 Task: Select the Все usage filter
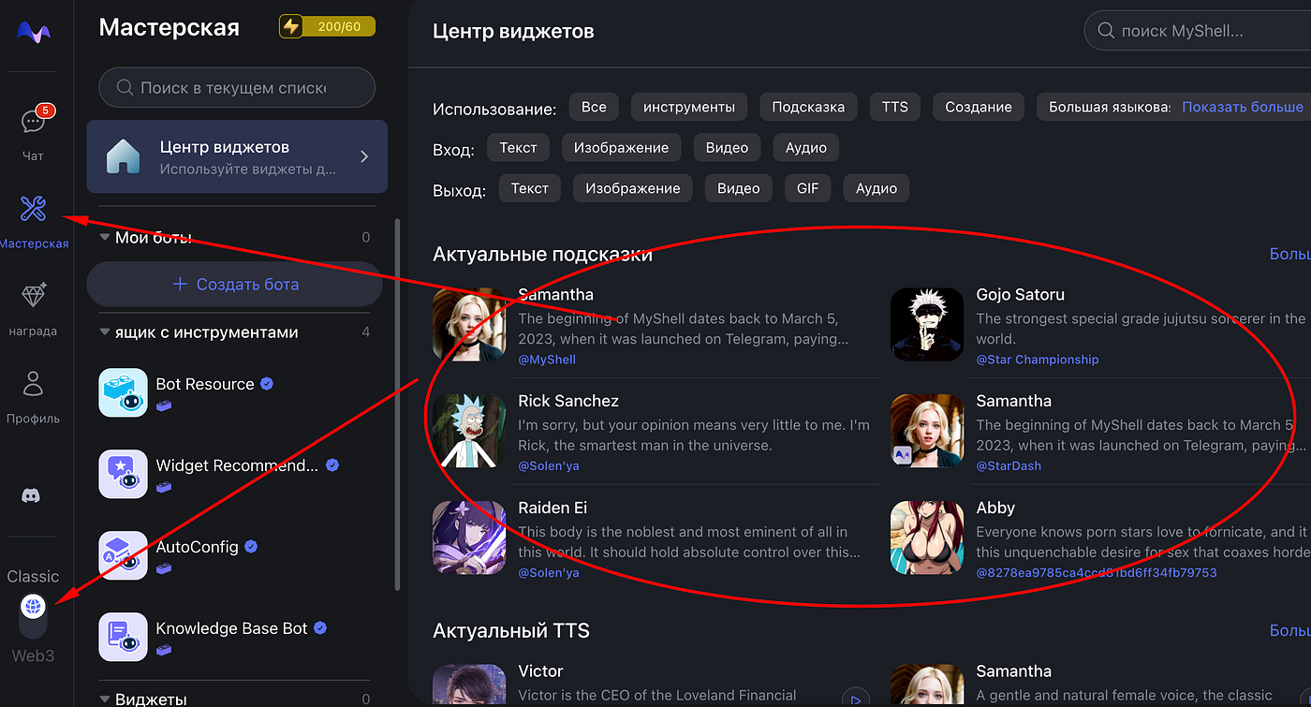[x=594, y=107]
